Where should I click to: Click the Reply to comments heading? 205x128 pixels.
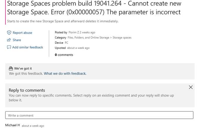pyautogui.click(x=27, y=90)
